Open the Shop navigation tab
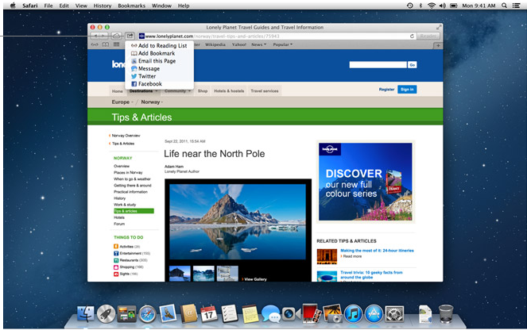The height and width of the screenshot is (330, 527). [203, 91]
